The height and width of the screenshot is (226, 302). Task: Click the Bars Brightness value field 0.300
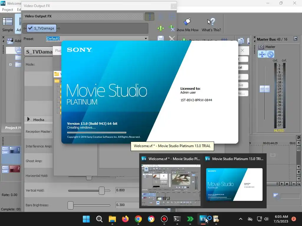click(127, 205)
